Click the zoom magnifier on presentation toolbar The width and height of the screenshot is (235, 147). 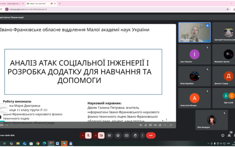[x=141, y=125]
